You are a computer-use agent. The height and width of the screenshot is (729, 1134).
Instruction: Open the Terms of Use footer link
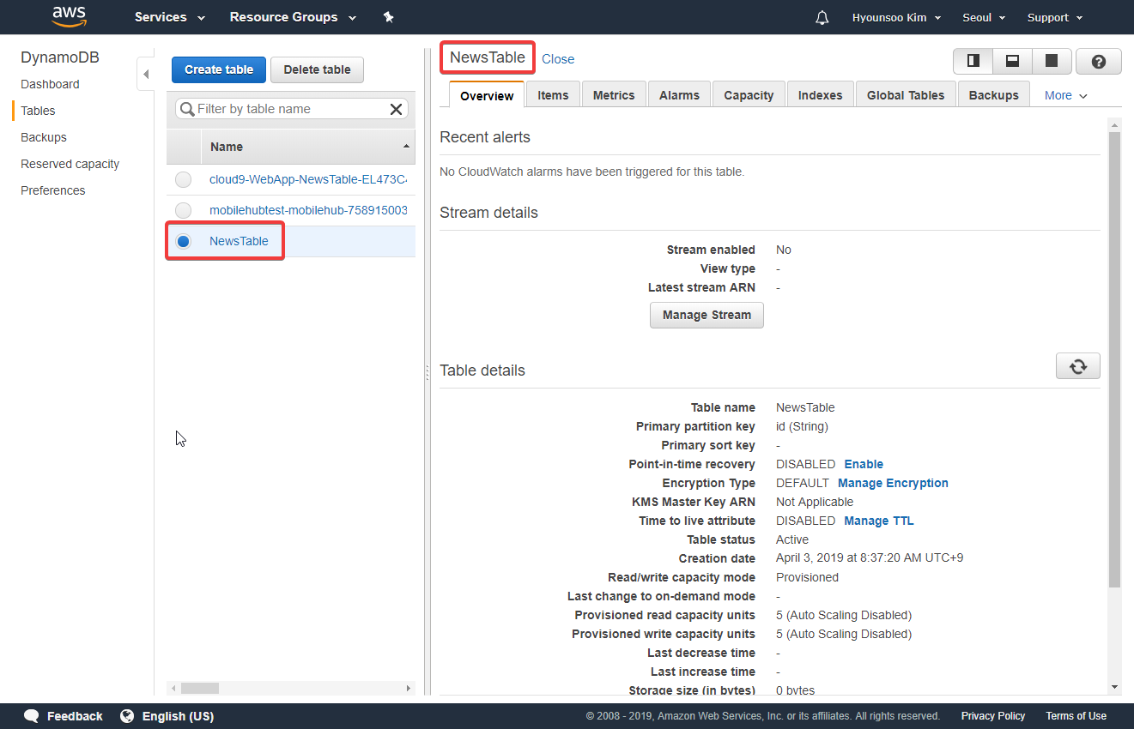click(1076, 716)
